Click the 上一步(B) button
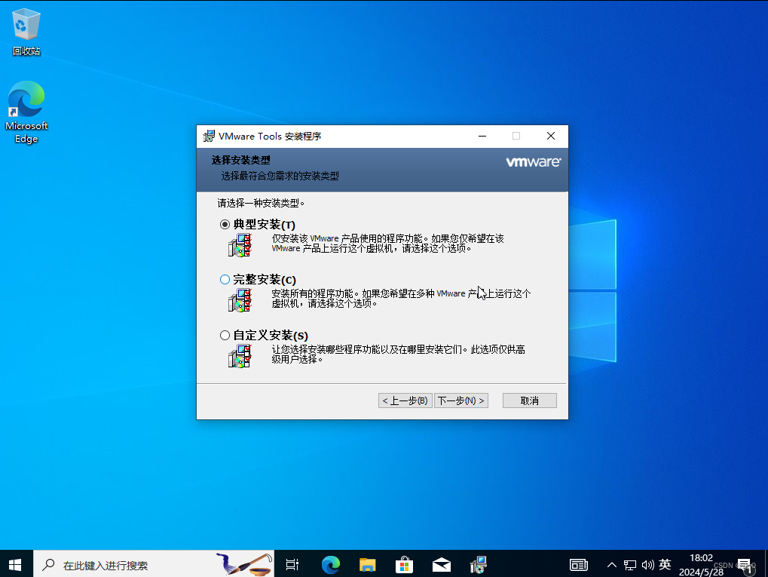Viewport: 768px width, 577px height. [x=405, y=401]
